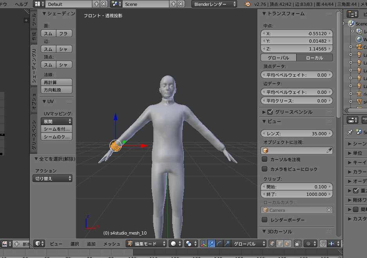Open the viewport shading sphere selector
367x258 pixels.
(176, 244)
